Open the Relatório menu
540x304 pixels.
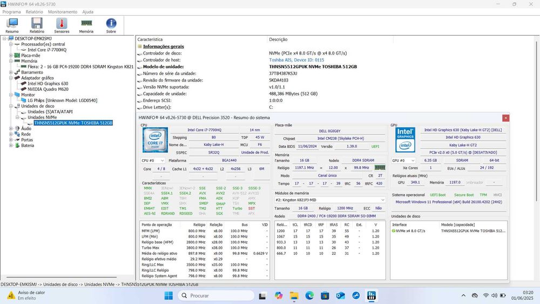tap(35, 12)
